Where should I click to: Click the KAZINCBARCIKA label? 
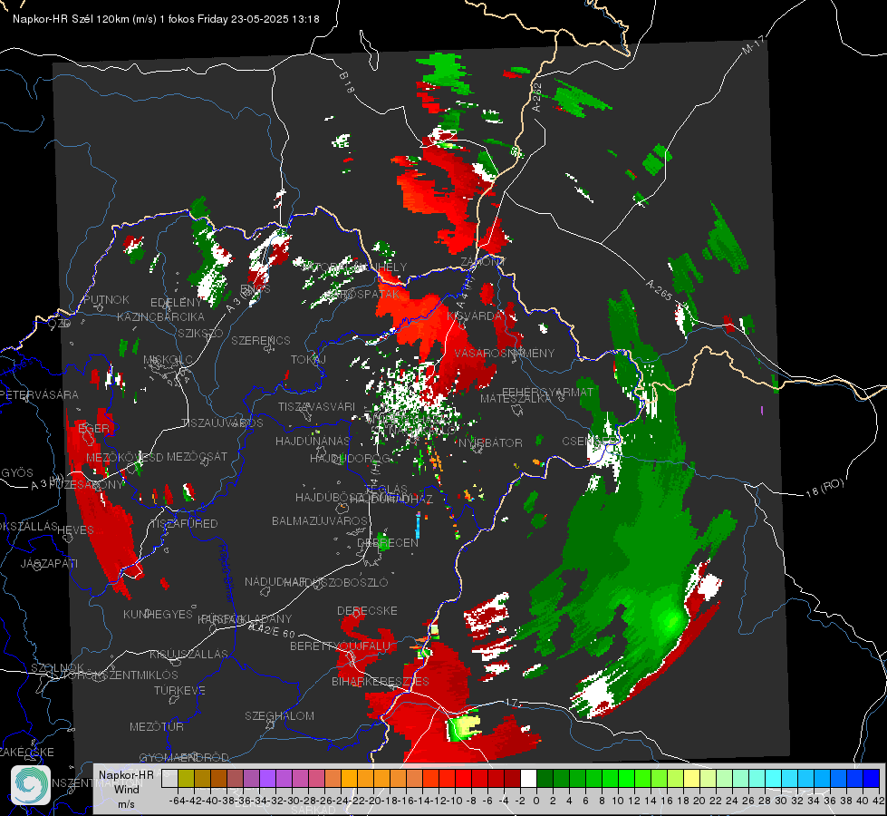click(160, 316)
